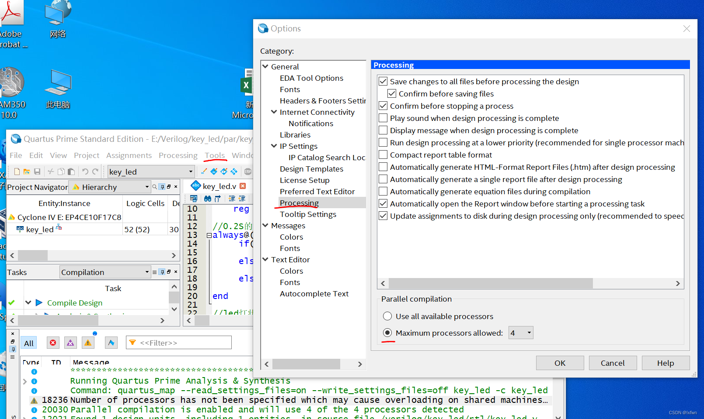Select Use all available processors radio button
Viewport: 704px width, 419px height.
(387, 316)
